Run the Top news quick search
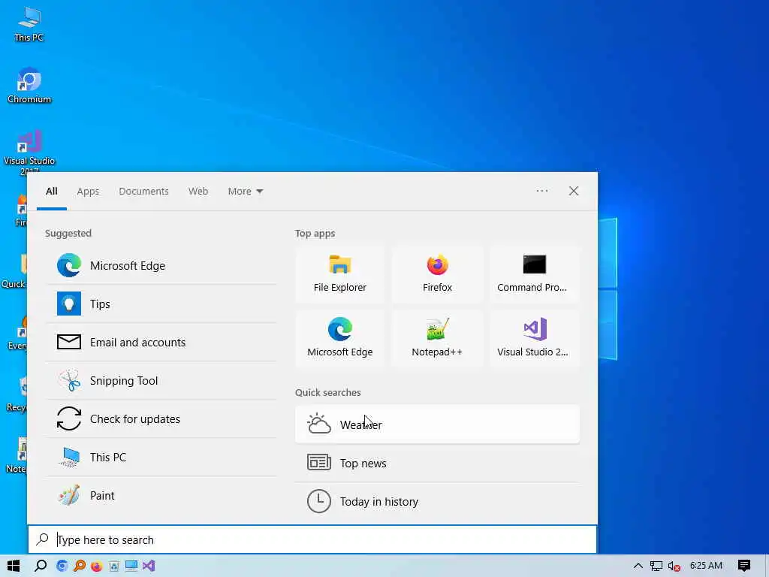 click(437, 463)
